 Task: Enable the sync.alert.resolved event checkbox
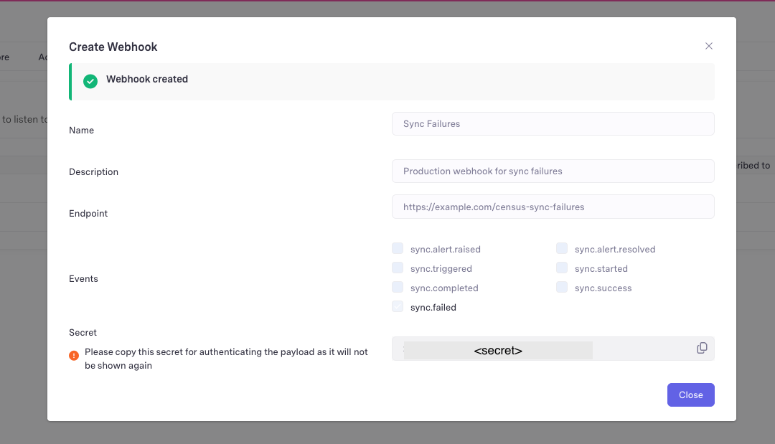coord(562,249)
